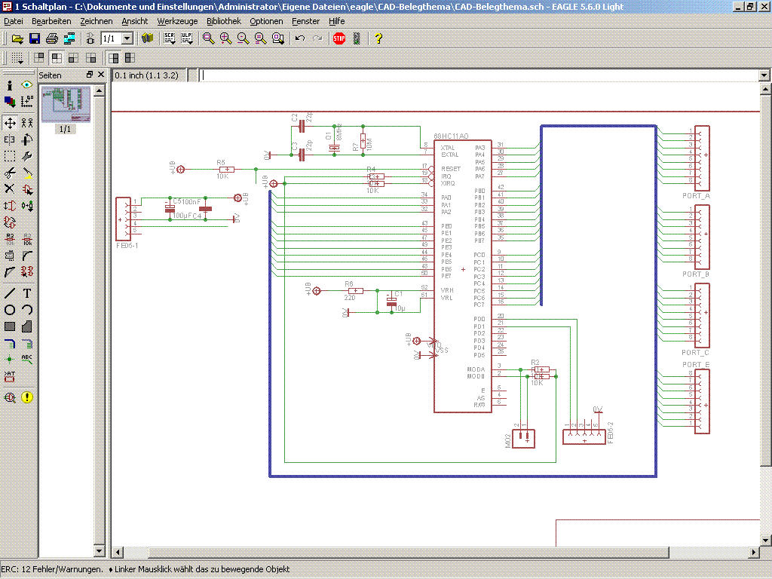
Task: Undo the last action
Action: point(300,38)
